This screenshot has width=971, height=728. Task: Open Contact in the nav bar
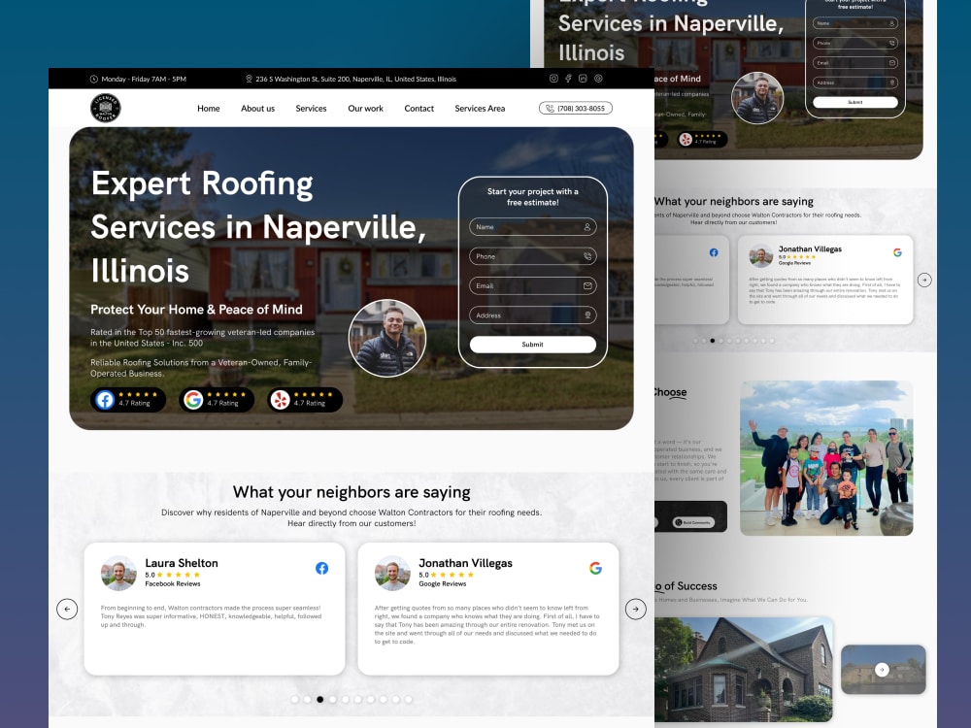coord(419,109)
